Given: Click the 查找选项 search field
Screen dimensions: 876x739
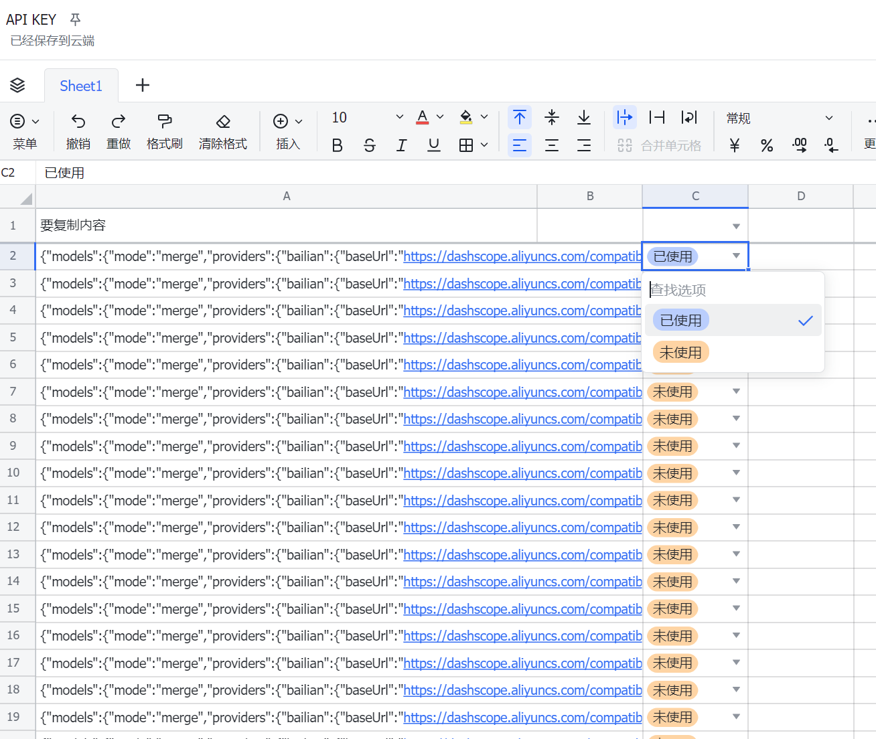Looking at the screenshot, I should point(733,290).
